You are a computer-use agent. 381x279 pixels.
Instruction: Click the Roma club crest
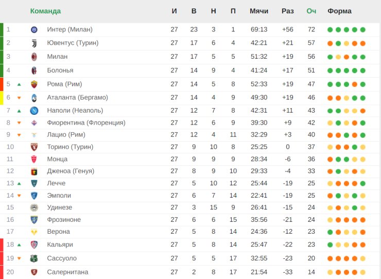pyautogui.click(x=34, y=84)
